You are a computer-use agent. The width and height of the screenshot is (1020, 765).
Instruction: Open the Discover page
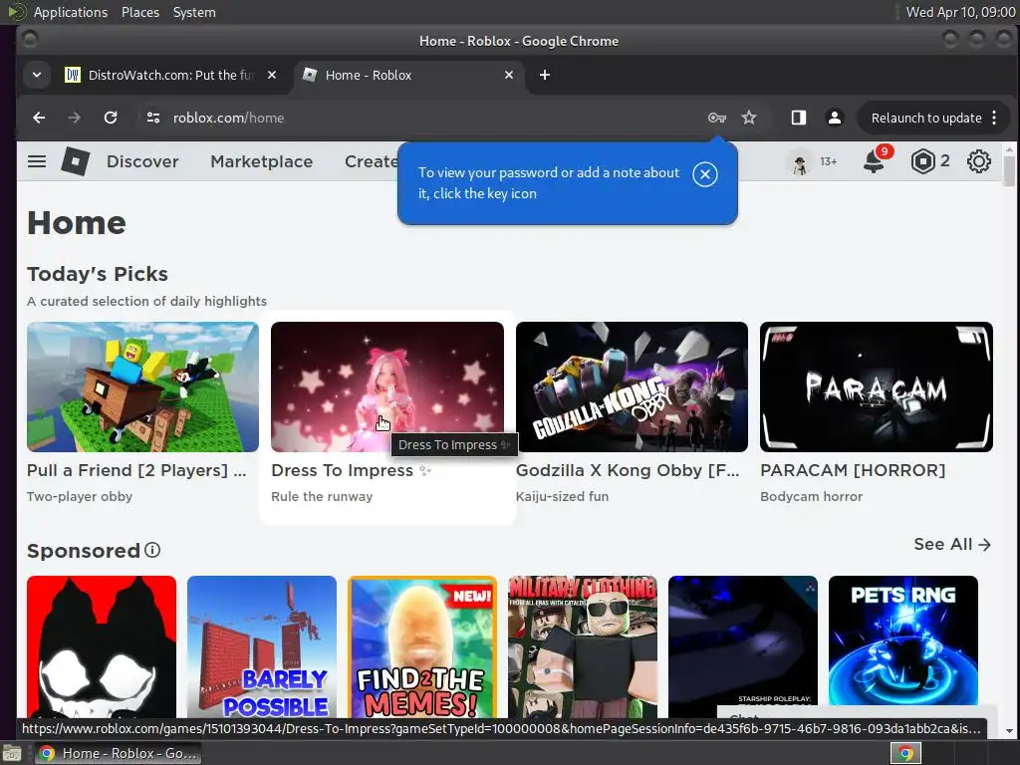tap(142, 161)
